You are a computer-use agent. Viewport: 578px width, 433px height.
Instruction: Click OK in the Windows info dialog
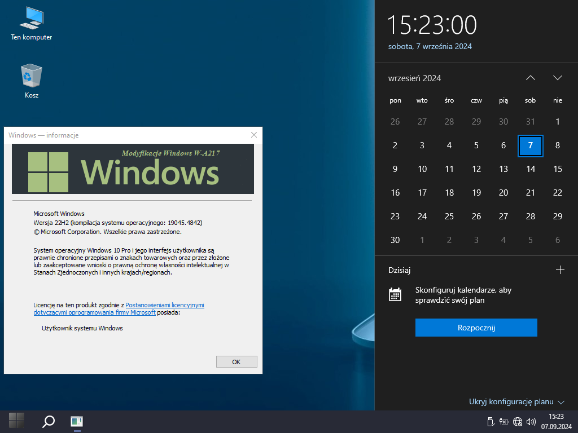[x=237, y=362]
